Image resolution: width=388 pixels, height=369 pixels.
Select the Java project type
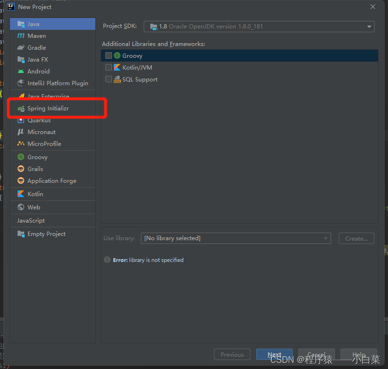point(53,24)
